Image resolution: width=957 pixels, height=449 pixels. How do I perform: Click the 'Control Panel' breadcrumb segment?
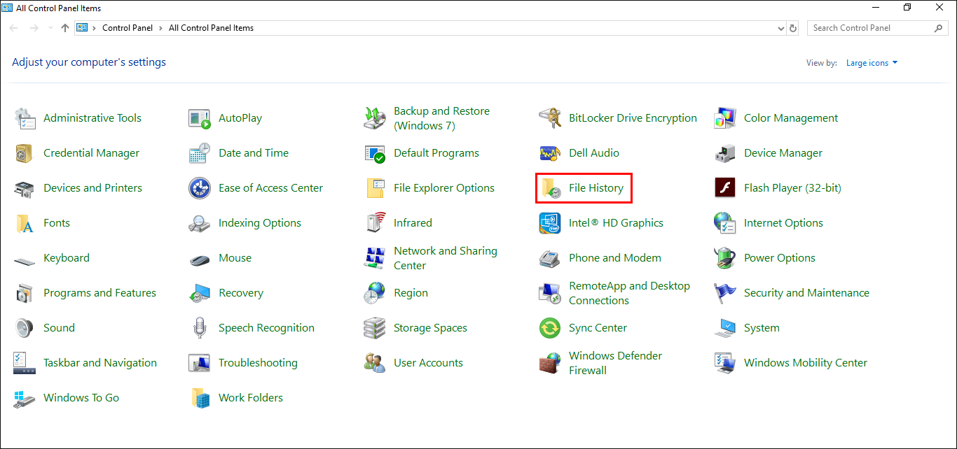pos(129,28)
